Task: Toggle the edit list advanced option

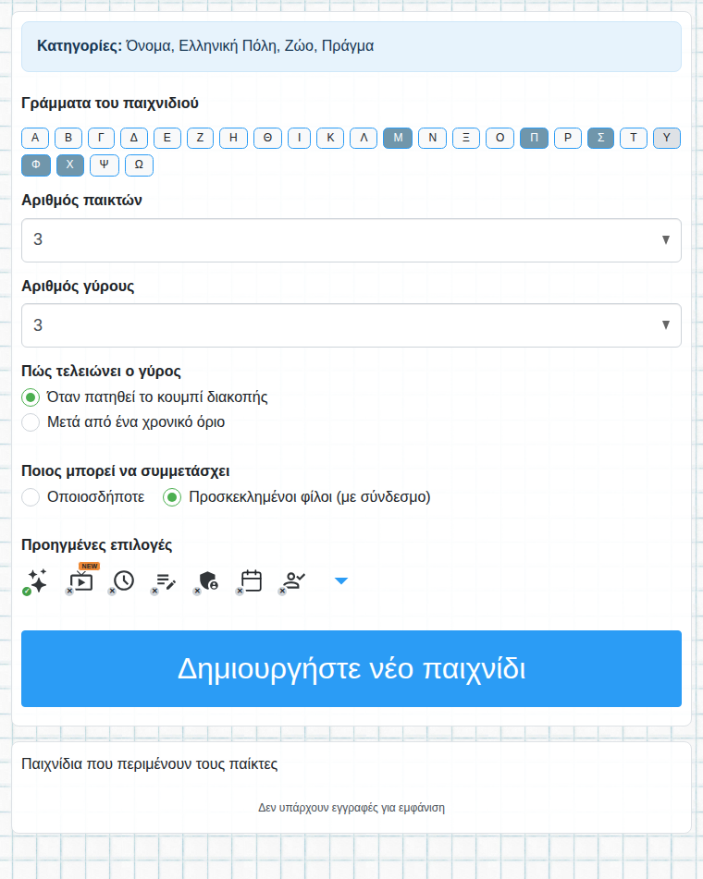Action: [x=165, y=582]
